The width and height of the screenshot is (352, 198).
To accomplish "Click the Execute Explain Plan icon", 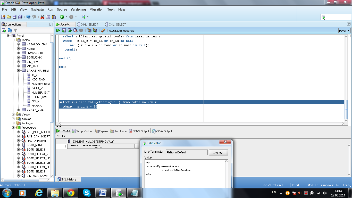I will point(89,30).
